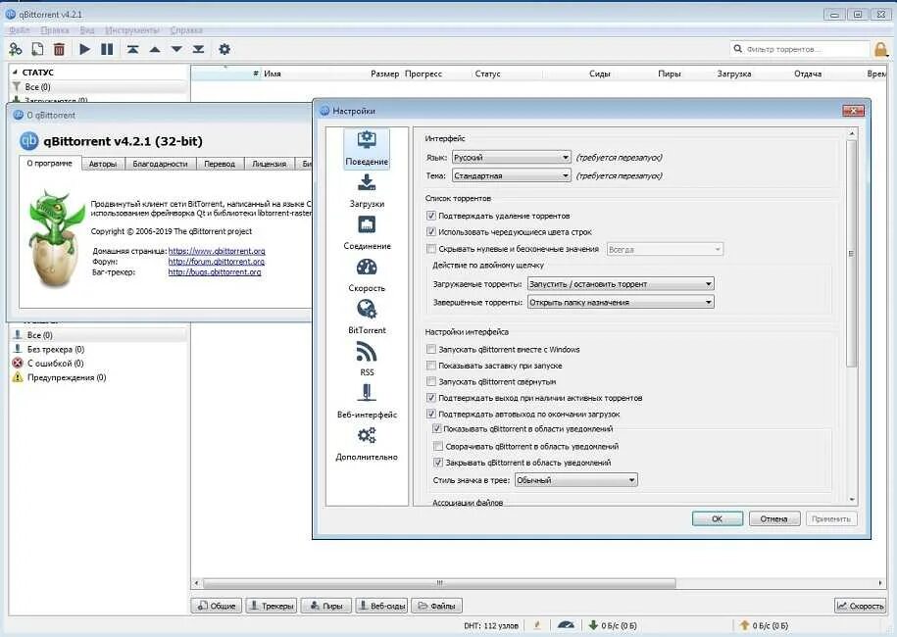The height and width of the screenshot is (637, 897).
Task: Click the Скорость graph button
Action: [x=860, y=606]
